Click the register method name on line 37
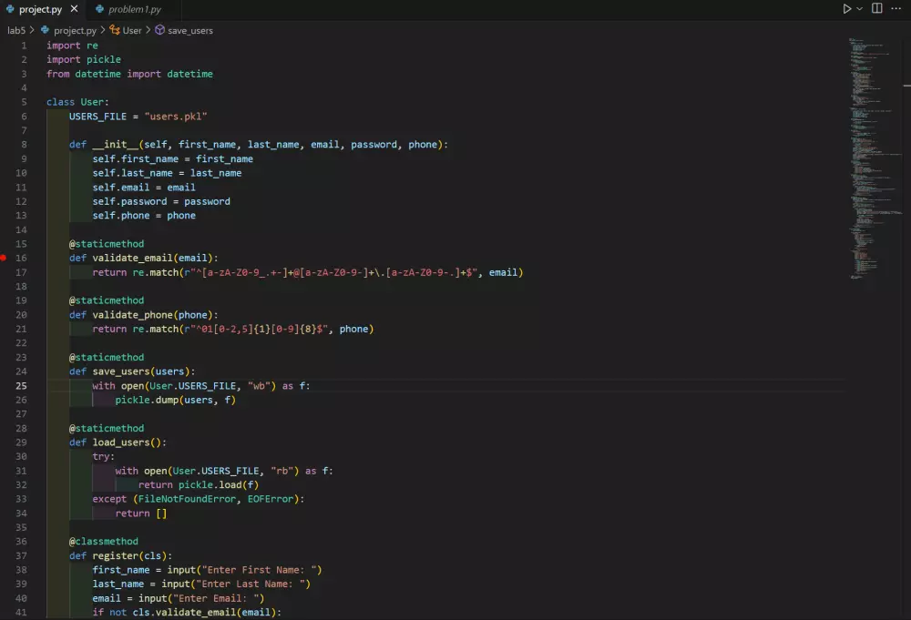Image resolution: width=911 pixels, height=620 pixels. pos(115,555)
